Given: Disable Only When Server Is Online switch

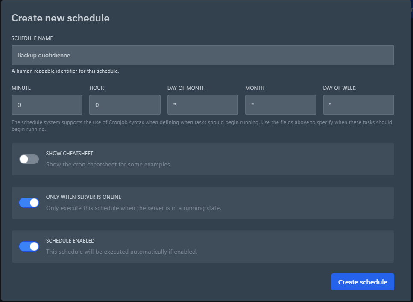Looking at the screenshot, I should [29, 203].
